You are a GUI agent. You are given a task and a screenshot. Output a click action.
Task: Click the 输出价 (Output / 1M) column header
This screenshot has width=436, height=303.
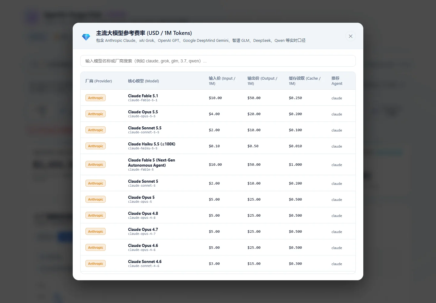(x=262, y=81)
